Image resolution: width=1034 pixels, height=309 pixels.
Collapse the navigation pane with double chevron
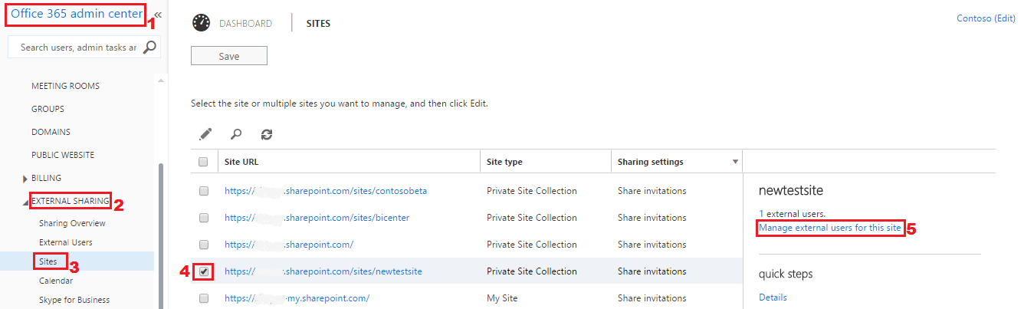click(x=158, y=15)
